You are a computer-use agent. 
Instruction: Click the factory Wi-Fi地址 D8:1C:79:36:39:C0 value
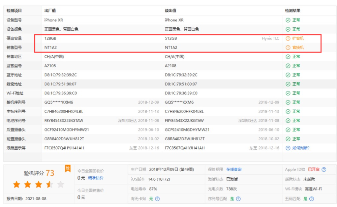point(61,93)
